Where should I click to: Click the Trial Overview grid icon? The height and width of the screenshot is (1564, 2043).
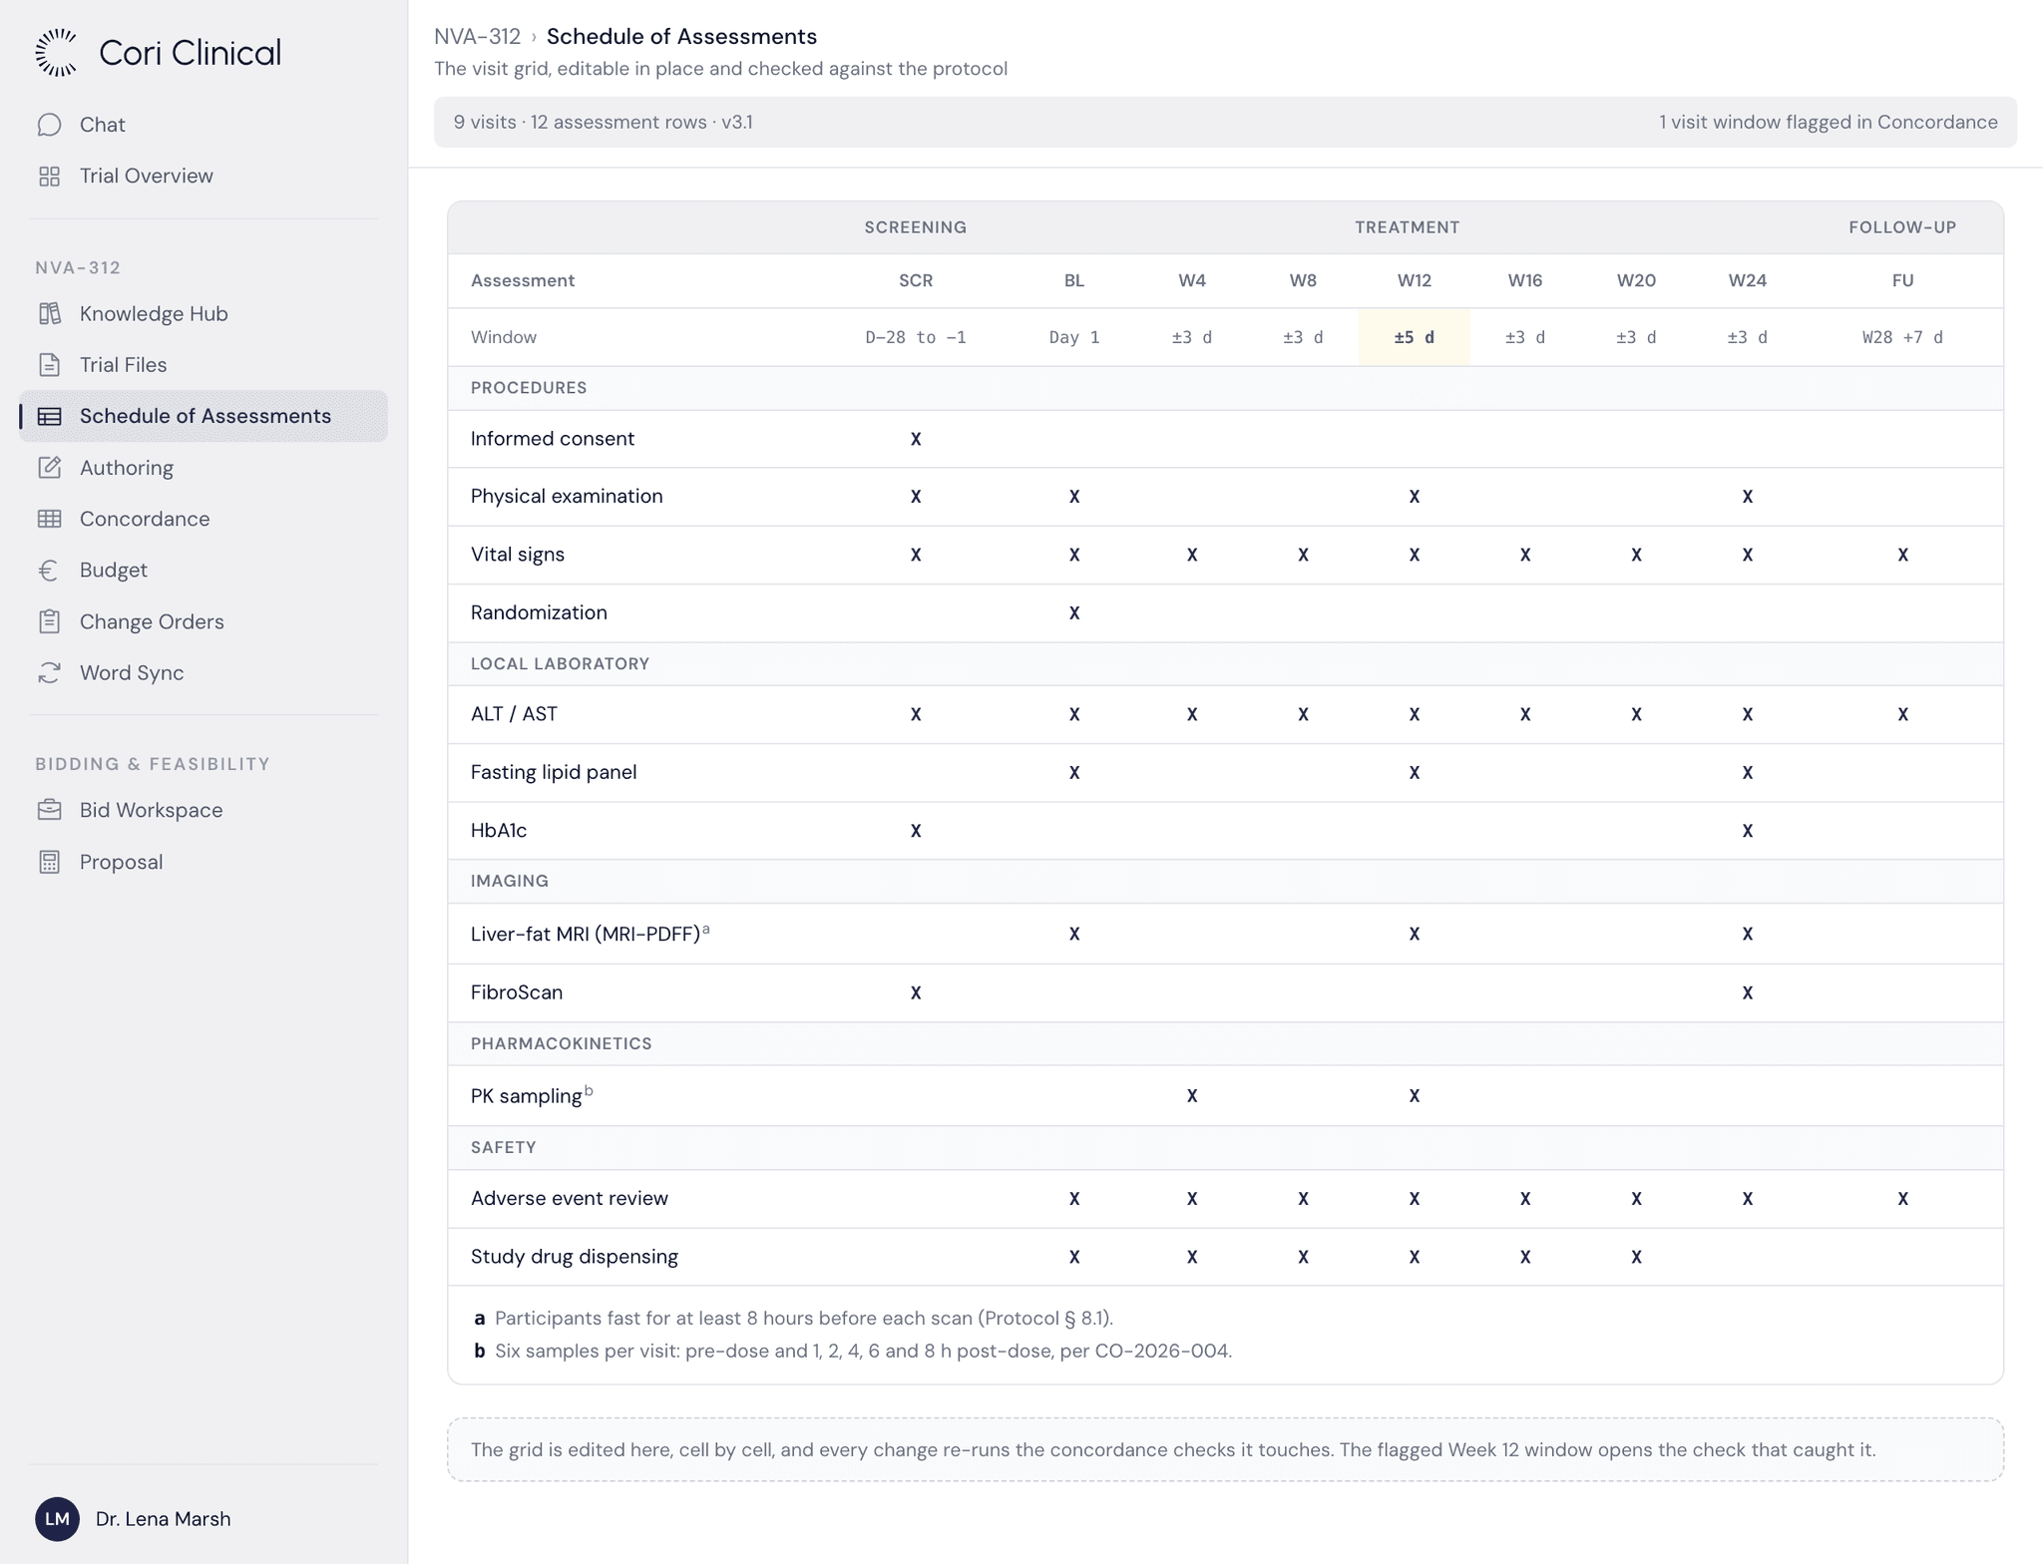pos(49,177)
